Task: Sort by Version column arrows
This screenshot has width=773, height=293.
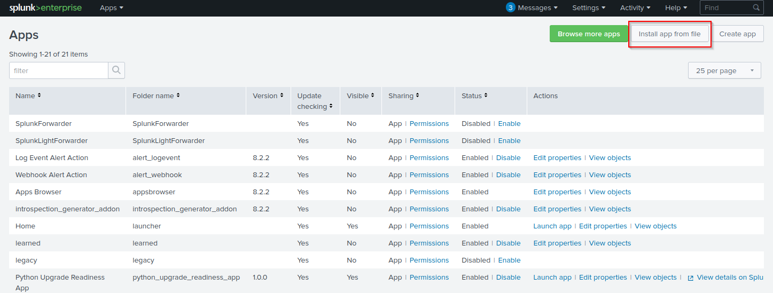Action: (282, 96)
